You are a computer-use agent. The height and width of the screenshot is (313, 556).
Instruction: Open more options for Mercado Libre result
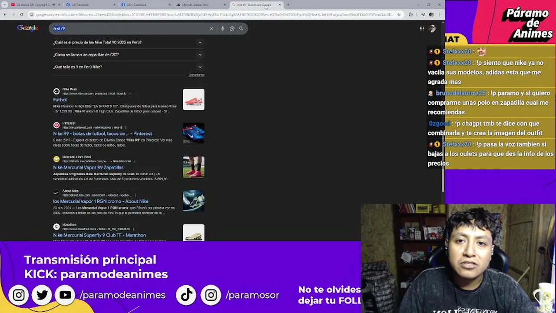(134, 161)
